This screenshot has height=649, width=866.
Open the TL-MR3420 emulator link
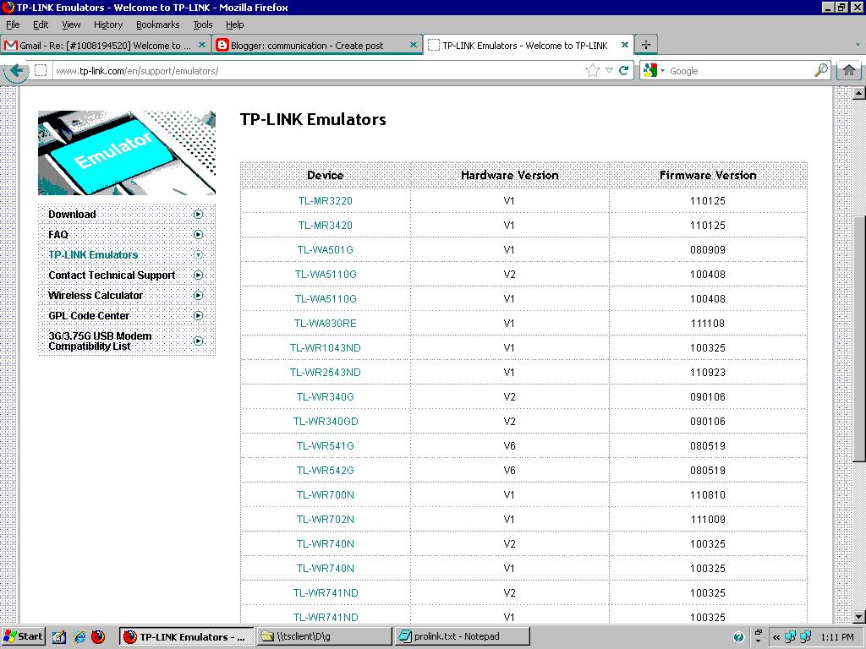[326, 225]
